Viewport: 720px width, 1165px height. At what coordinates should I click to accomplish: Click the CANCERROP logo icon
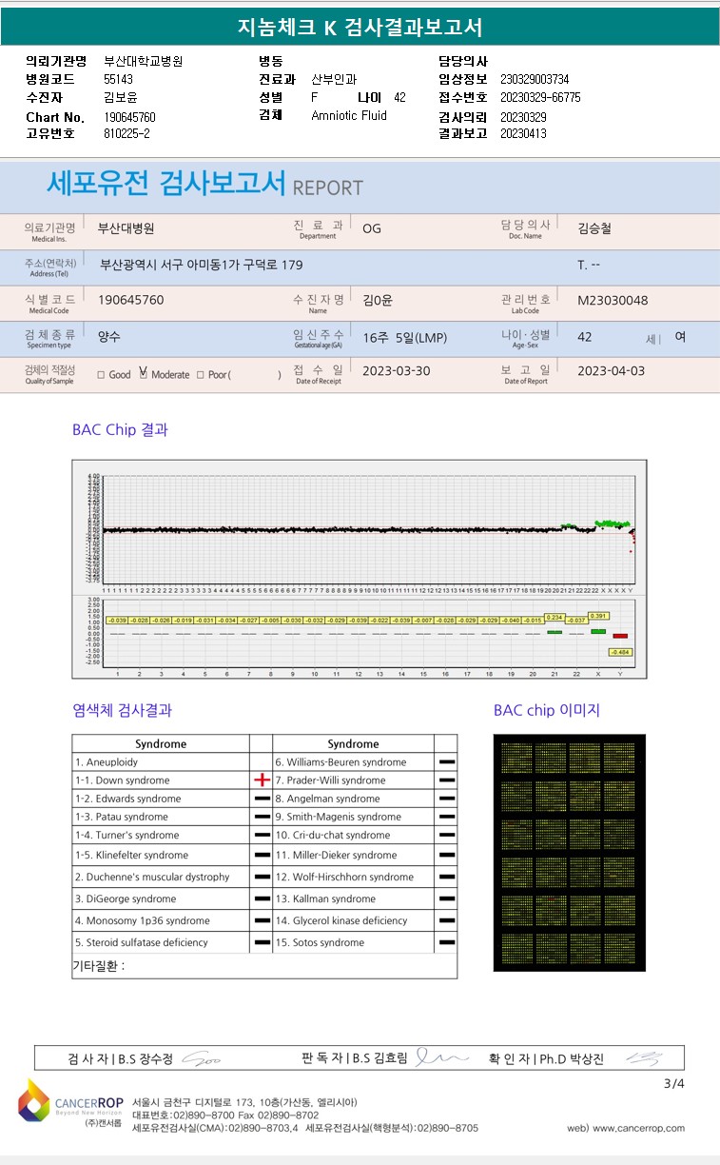point(33,1099)
